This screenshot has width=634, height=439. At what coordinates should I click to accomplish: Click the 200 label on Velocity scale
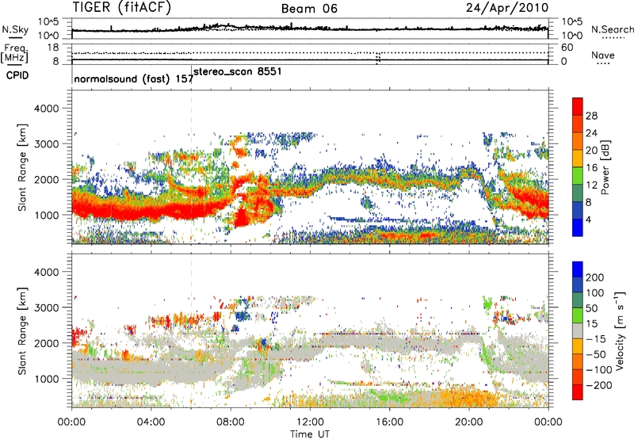coord(595,277)
